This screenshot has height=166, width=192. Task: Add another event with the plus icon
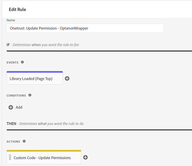pos(67,78)
